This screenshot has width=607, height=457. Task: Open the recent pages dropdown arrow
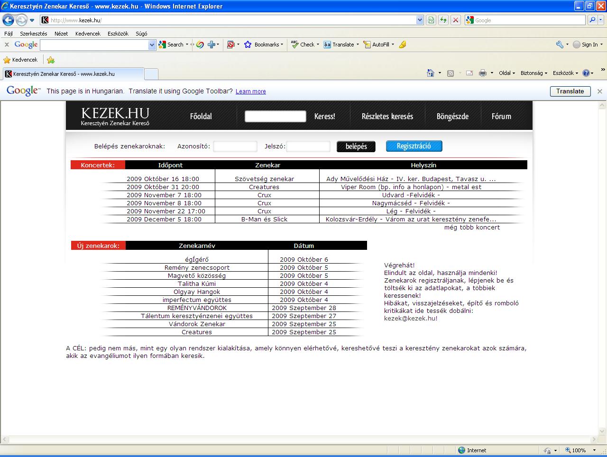coord(32,20)
